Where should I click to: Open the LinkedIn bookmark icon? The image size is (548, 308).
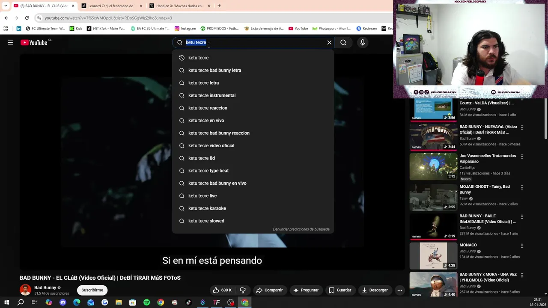coord(19,29)
